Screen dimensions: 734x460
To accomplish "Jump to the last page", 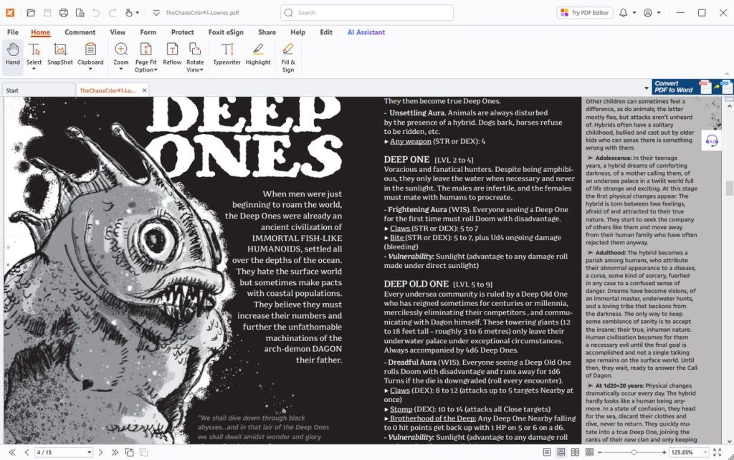I will tap(115, 452).
